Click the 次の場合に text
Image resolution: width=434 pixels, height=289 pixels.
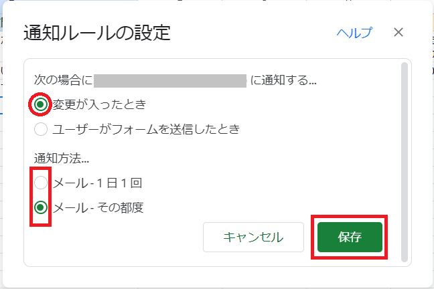point(64,82)
